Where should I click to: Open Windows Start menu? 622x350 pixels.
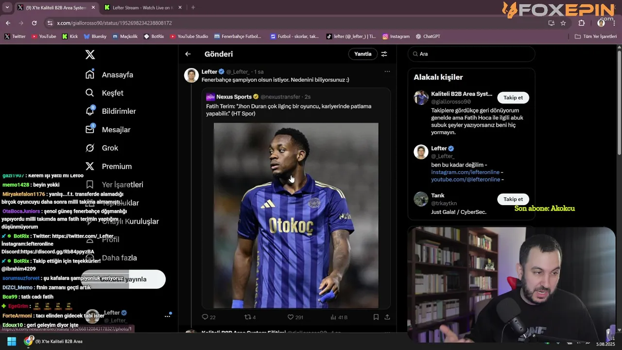tap(12, 341)
